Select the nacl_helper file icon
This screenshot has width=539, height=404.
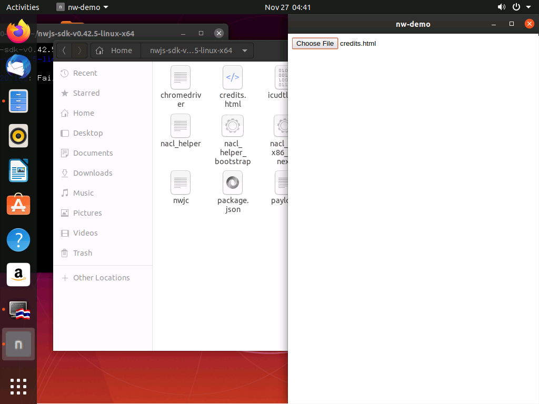click(181, 126)
